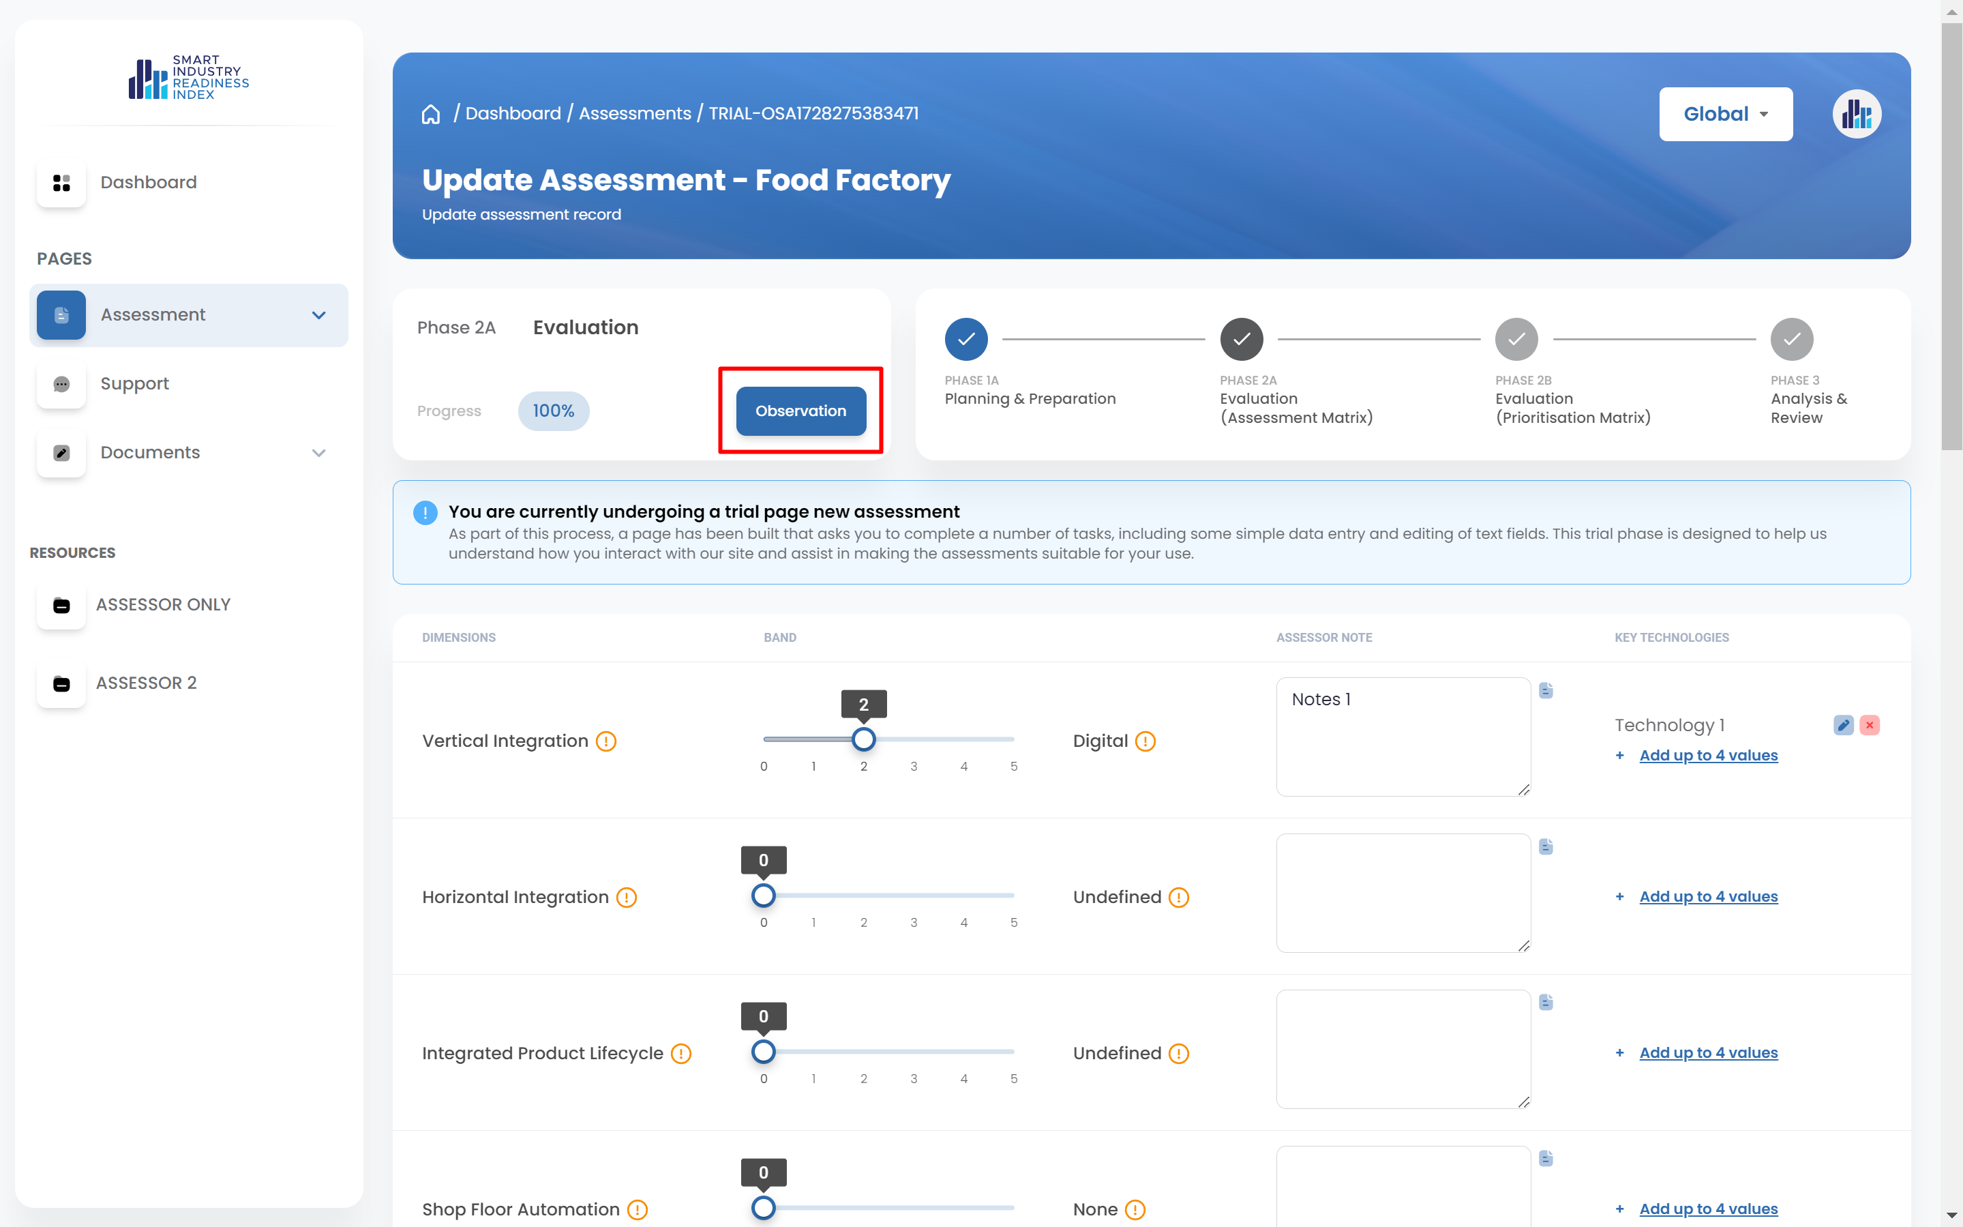Select Phase 2B Prioritisation Matrix step

[1516, 339]
